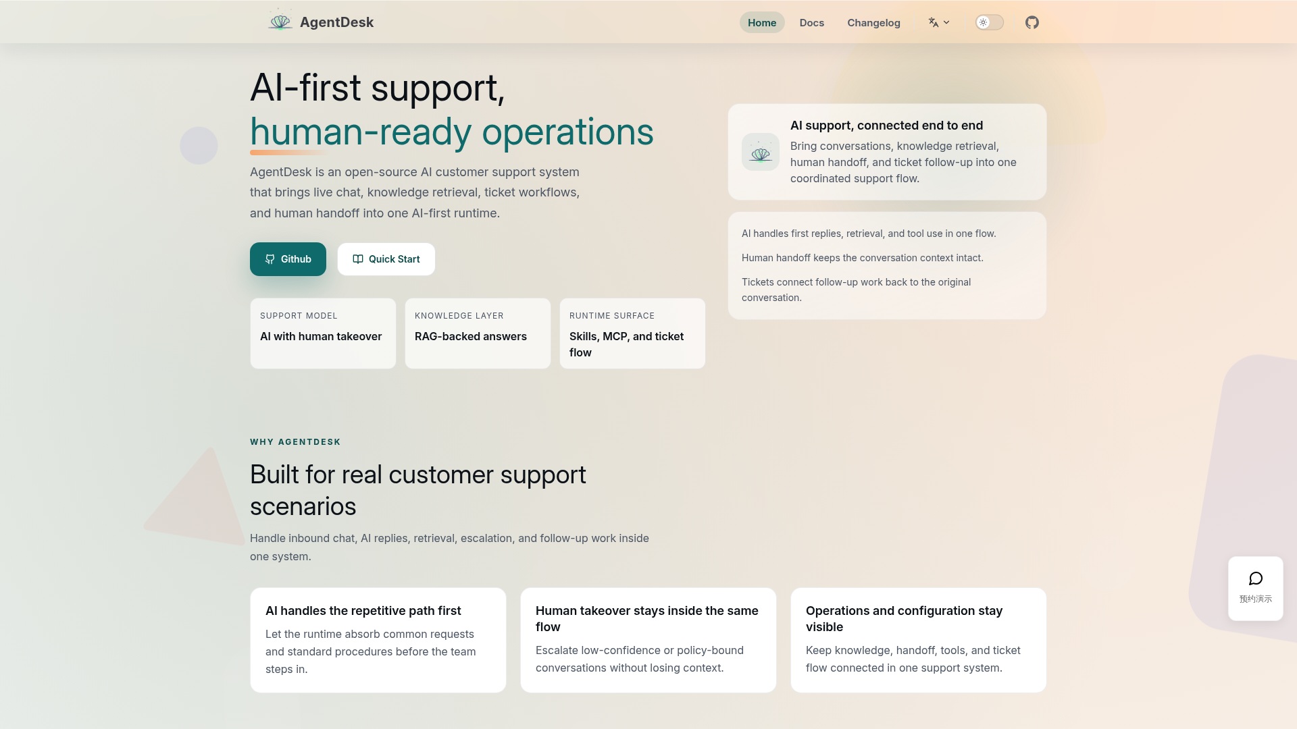Click the lotus icon in the AI support card
1297x729 pixels.
[x=760, y=152]
